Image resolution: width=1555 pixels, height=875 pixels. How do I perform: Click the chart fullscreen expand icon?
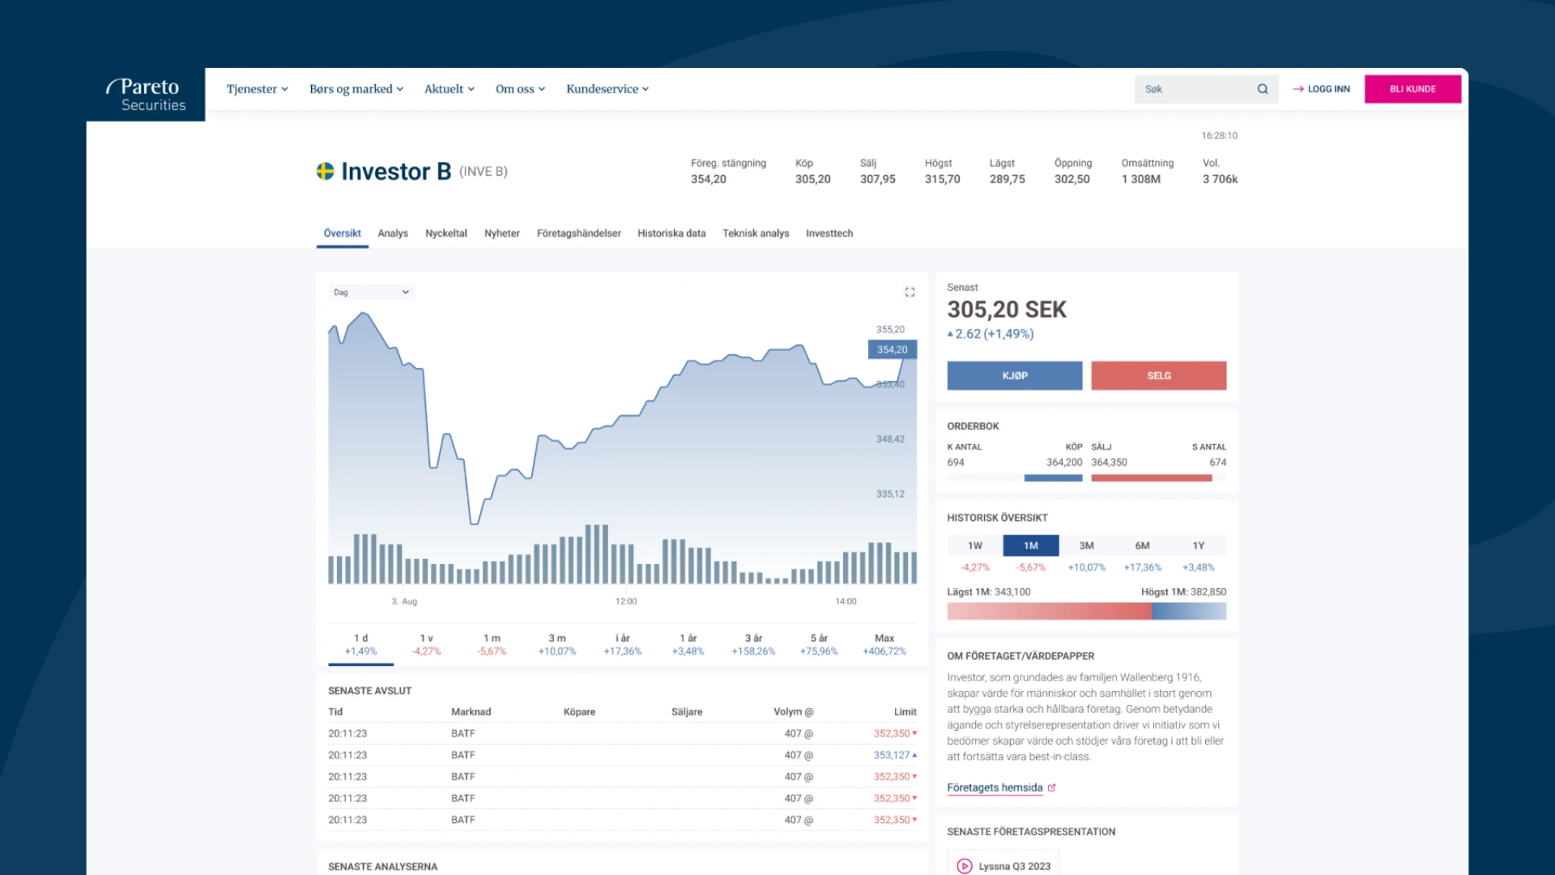tap(910, 292)
